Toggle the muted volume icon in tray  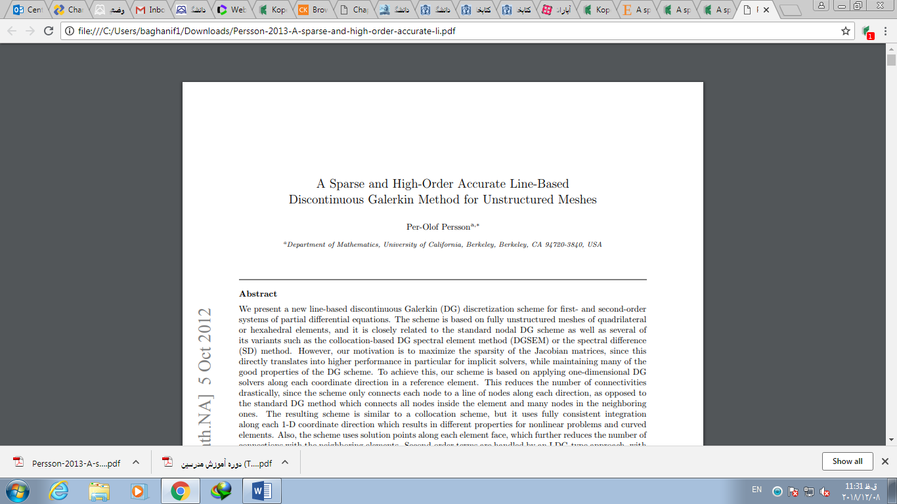click(825, 492)
